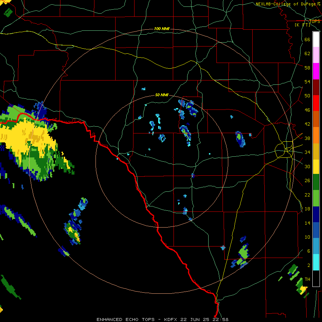Image resolution: width=322 pixels, height=322 pixels.
Task: Click the '50' legend value
Action: click(307, 96)
